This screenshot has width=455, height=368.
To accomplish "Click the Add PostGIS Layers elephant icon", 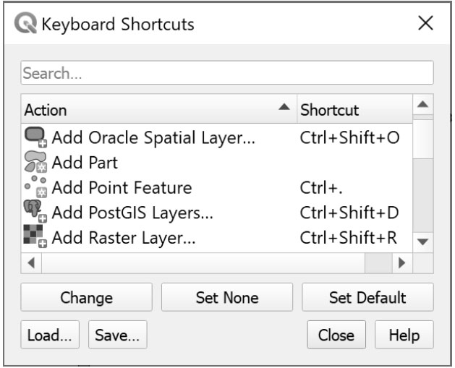I will 35,213.
